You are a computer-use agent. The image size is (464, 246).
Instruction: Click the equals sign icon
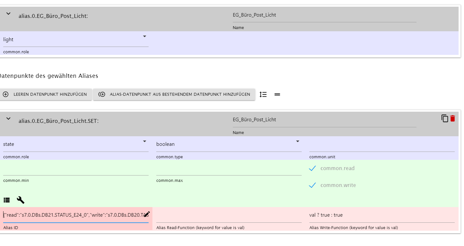click(277, 94)
